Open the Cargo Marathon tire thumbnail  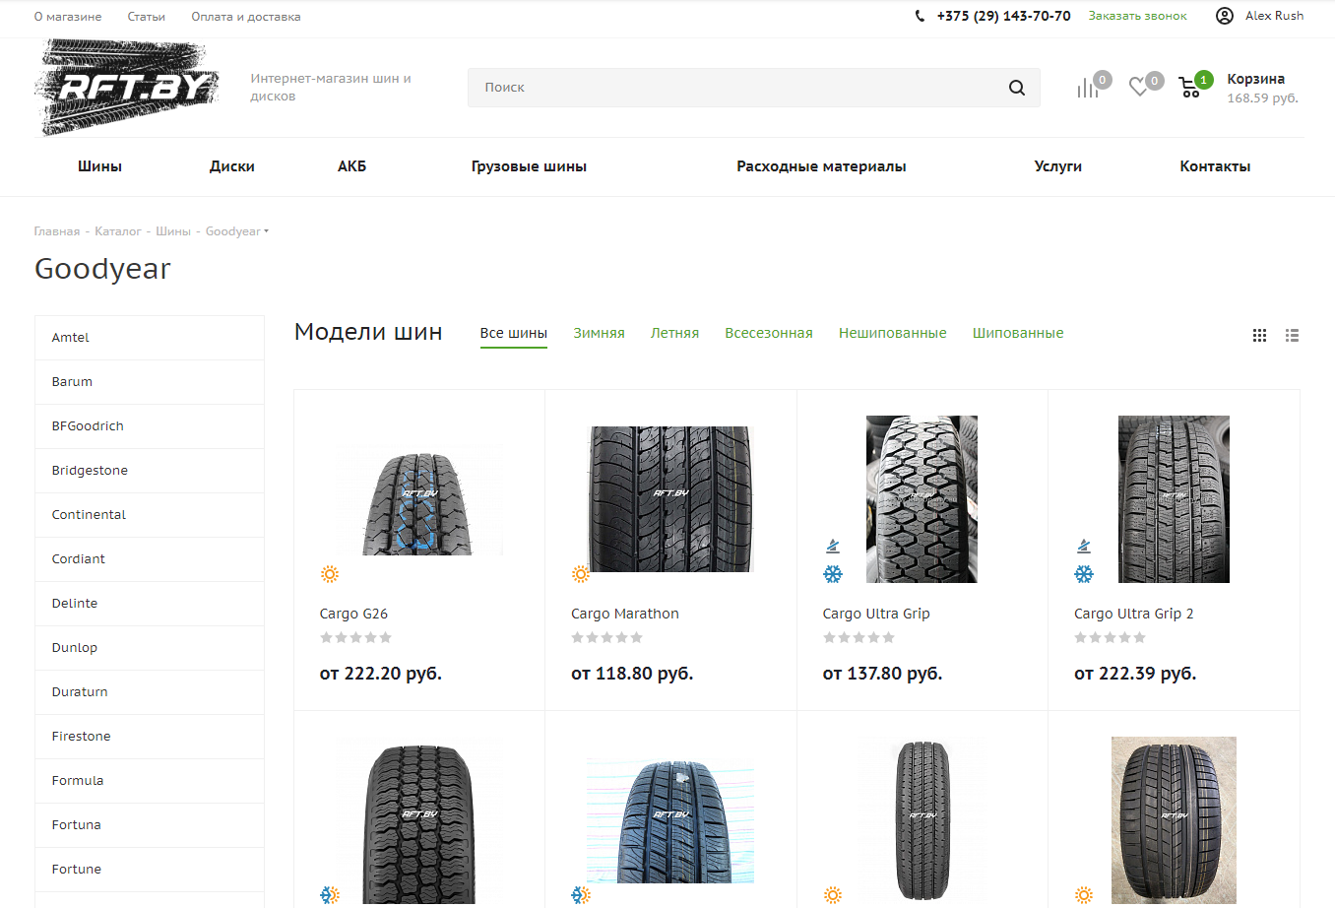pyautogui.click(x=670, y=499)
